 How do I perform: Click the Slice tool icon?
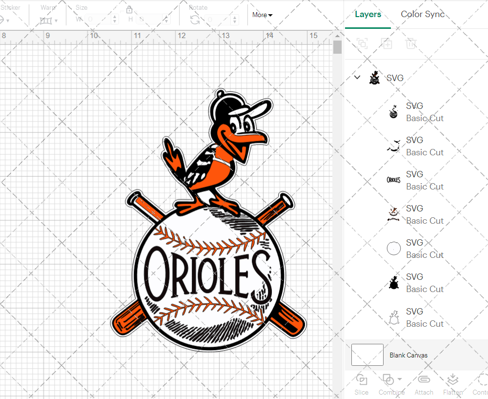[x=361, y=379]
